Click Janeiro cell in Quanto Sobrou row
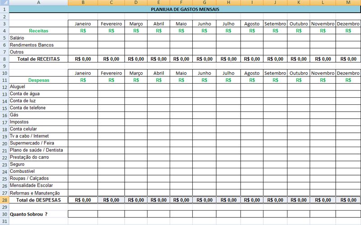 point(83,214)
